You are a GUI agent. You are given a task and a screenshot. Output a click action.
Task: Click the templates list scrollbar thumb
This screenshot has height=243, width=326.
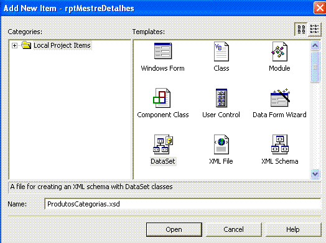point(315,67)
